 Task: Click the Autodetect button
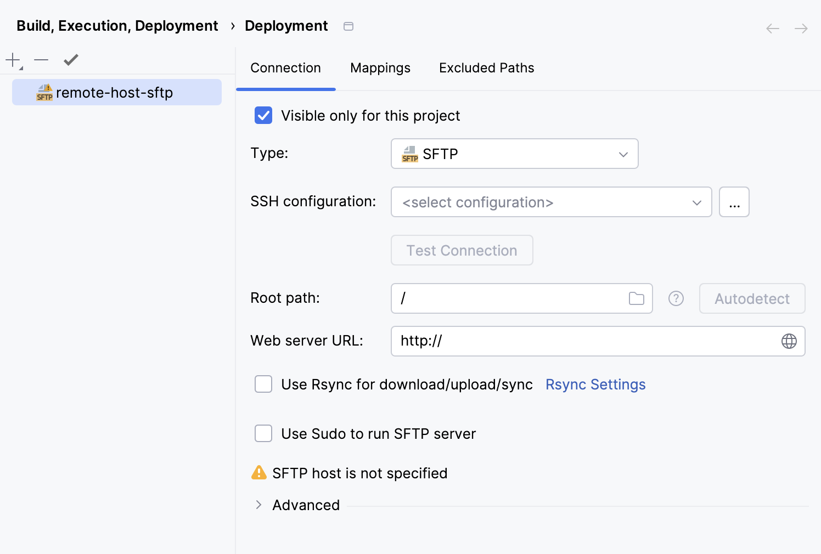(752, 298)
